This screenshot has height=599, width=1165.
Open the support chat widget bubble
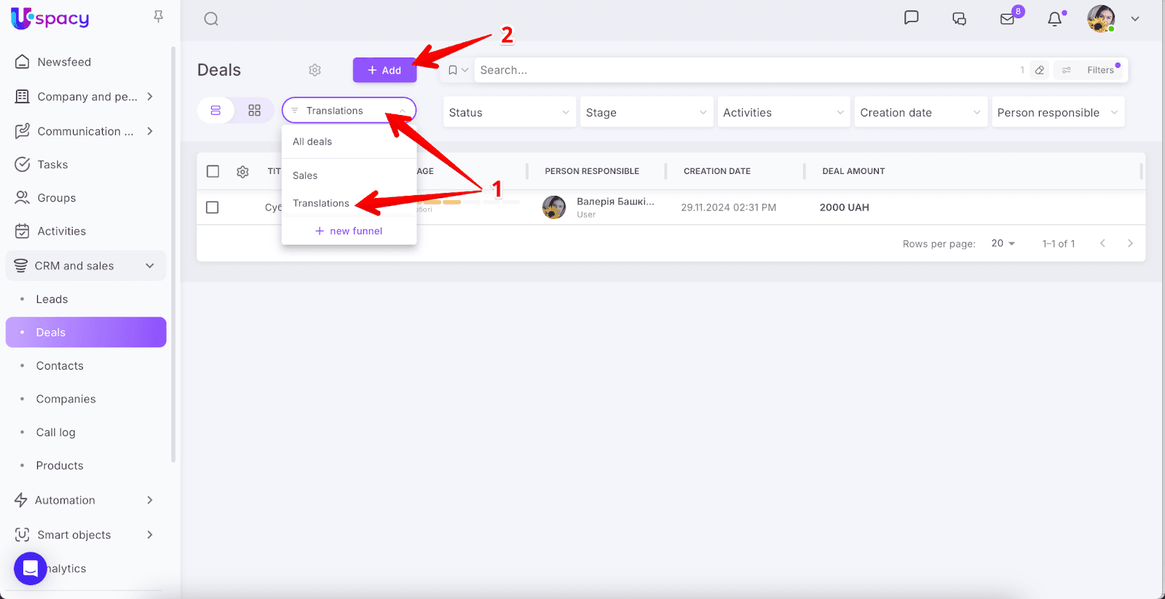[31, 568]
